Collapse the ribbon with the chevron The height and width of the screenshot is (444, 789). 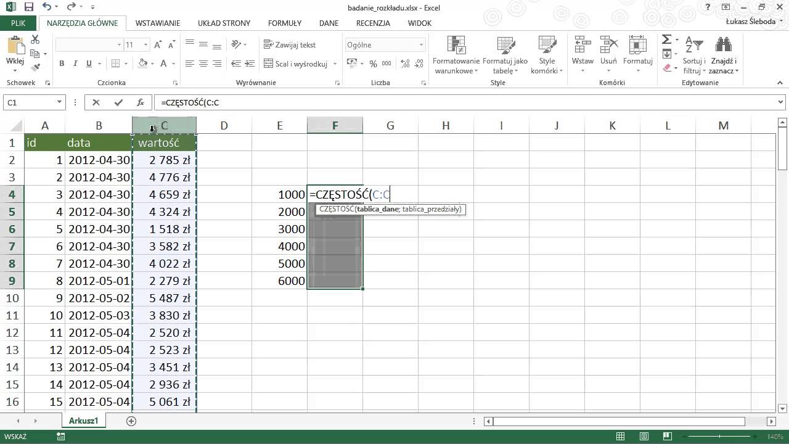point(780,83)
